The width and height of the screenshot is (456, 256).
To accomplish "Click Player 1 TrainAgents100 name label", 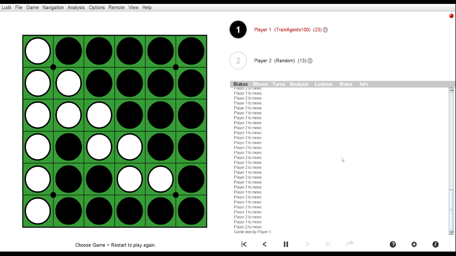I will point(282,30).
